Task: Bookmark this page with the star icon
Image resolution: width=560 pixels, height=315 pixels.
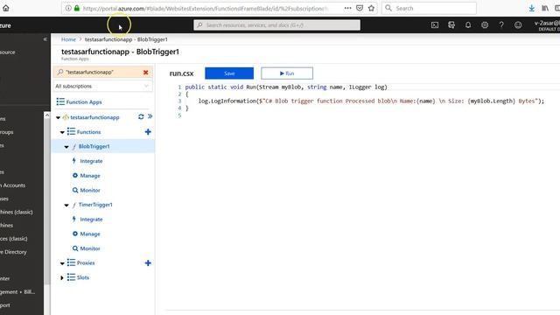Action: pos(371,8)
